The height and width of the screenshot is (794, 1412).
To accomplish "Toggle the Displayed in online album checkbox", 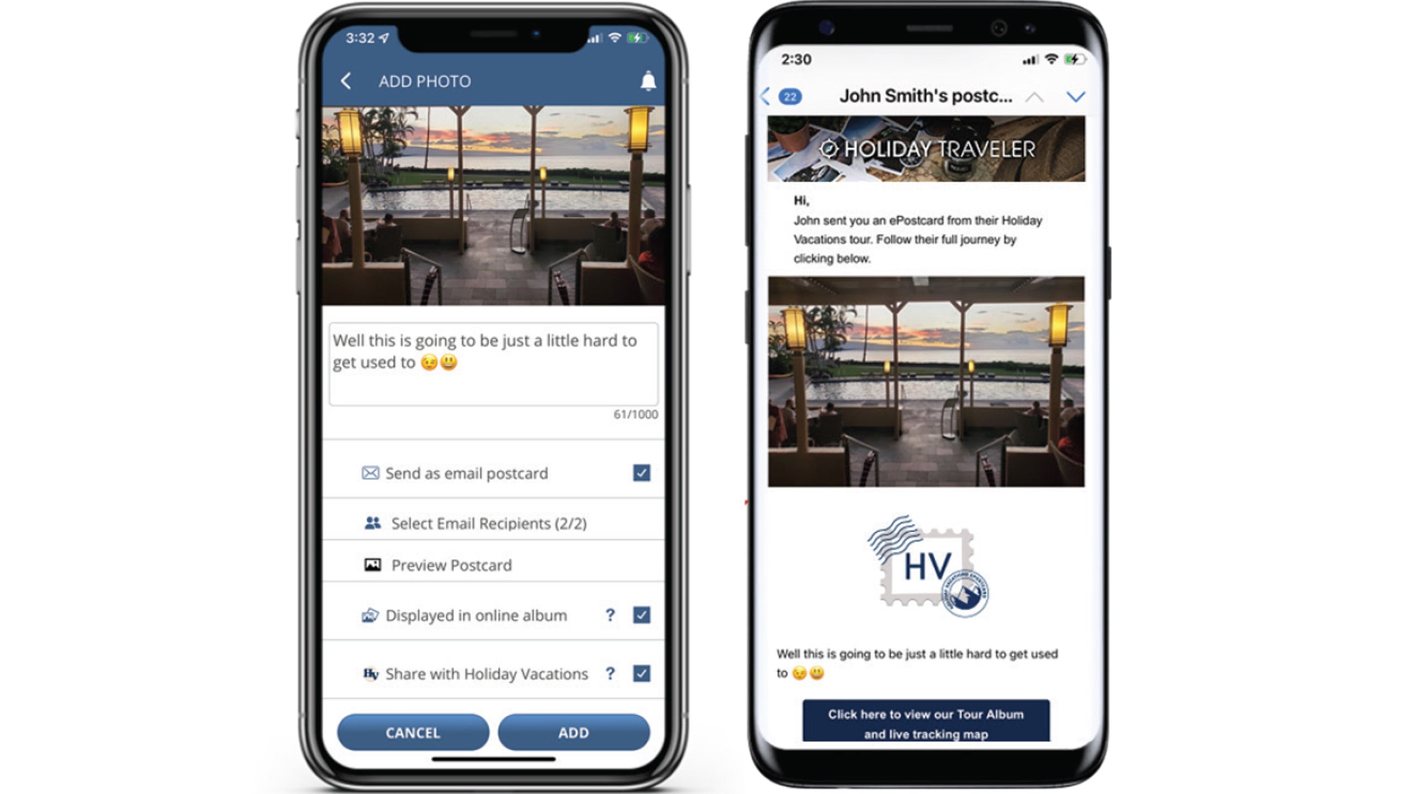I will (x=642, y=615).
